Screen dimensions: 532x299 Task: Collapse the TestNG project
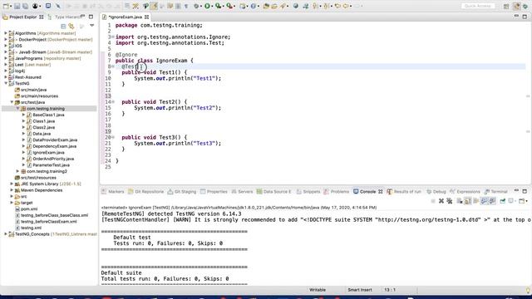click(6, 83)
